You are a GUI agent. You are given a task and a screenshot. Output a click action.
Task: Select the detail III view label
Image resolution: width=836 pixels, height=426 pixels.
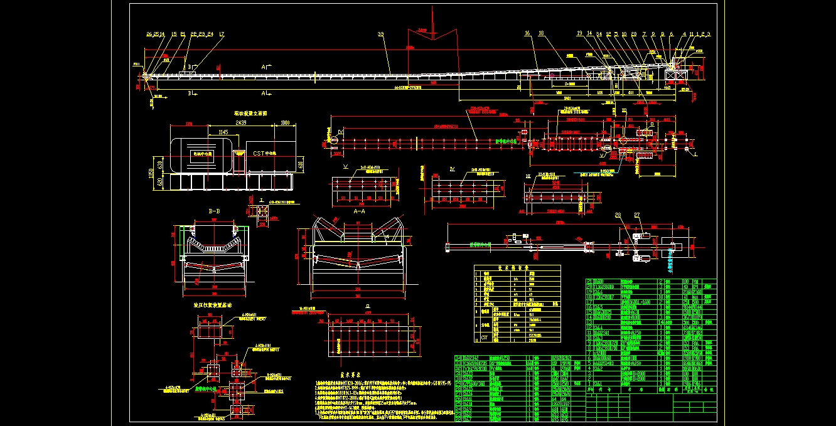pyautogui.click(x=528, y=176)
